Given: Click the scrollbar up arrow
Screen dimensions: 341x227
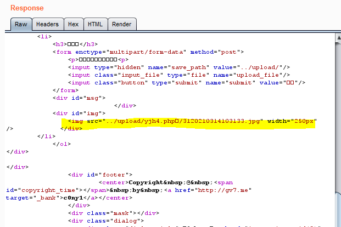Looking at the screenshot, I should click(x=338, y=38).
